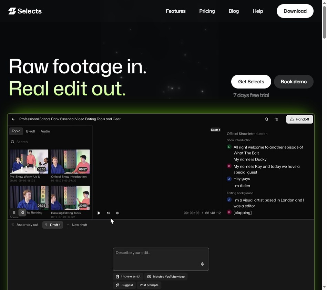Focus the Describe your edit field
The height and width of the screenshot is (290, 327).
pyautogui.click(x=161, y=259)
